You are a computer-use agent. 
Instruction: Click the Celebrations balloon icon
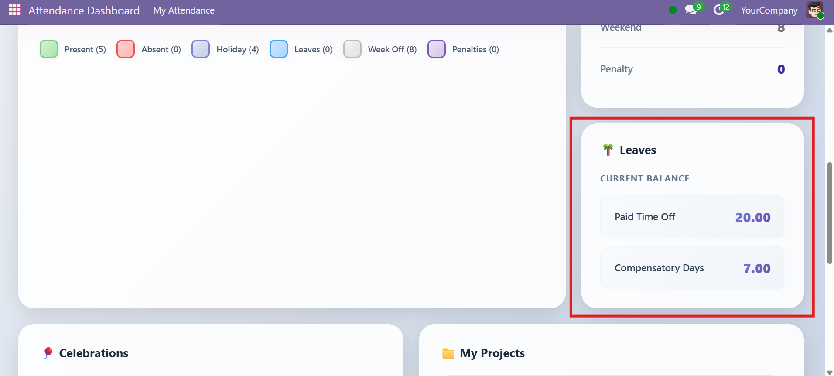48,353
